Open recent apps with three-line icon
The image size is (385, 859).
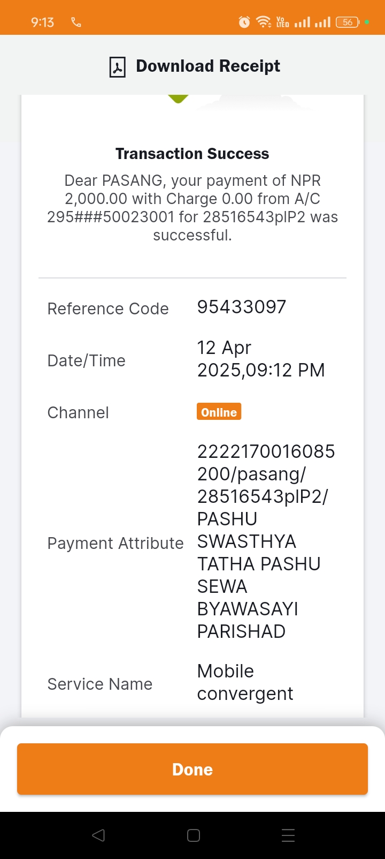coord(288,835)
